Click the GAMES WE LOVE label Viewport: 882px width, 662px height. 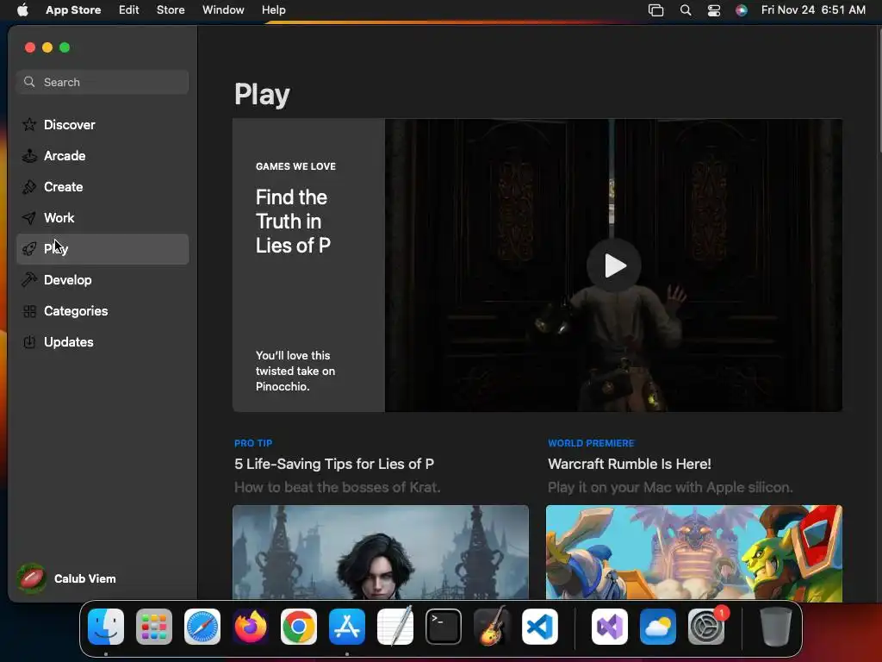296,166
